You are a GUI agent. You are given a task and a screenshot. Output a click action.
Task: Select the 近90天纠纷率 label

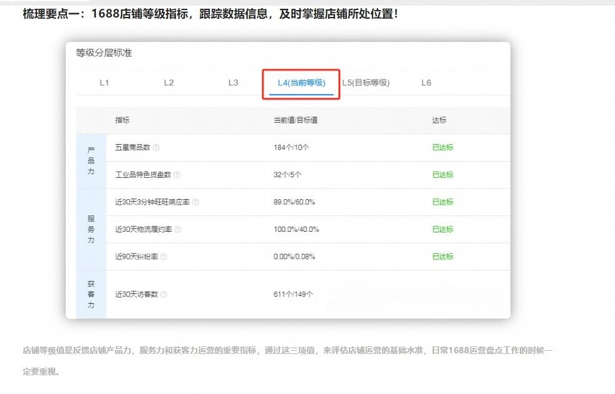137,257
